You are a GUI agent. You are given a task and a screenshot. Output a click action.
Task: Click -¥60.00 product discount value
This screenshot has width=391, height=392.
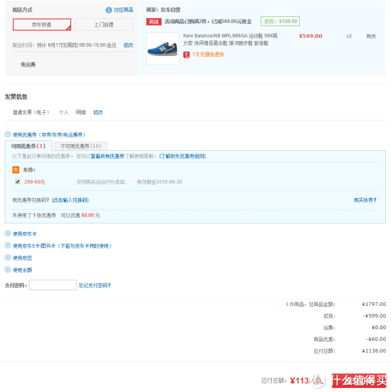click(x=376, y=339)
